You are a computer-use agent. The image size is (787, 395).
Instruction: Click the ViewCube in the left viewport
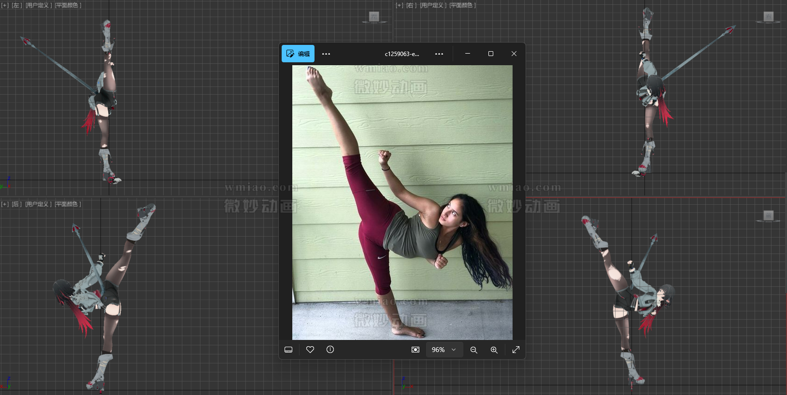374,17
